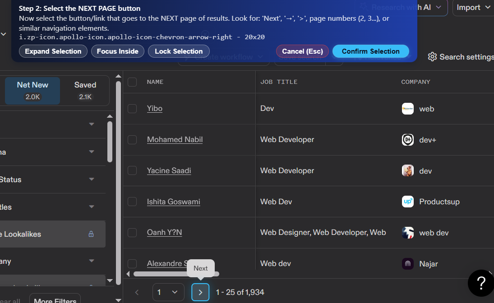The height and width of the screenshot is (303, 494).
Task: Click Ishita Goswami's Web Dev job title
Action: 276,202
